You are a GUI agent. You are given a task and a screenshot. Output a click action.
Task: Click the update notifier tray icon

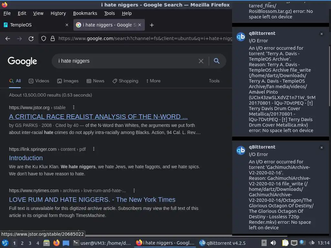[302, 243]
